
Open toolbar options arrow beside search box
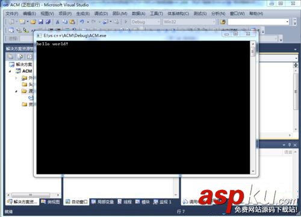coord(295,22)
